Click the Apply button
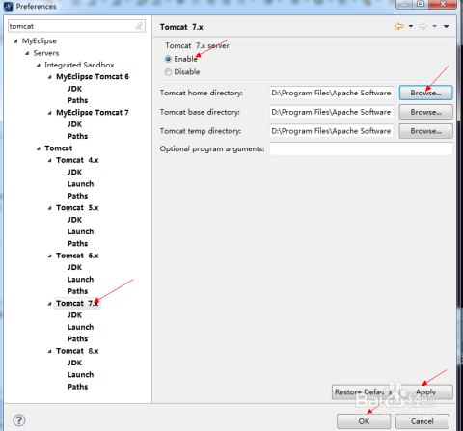 pyautogui.click(x=425, y=392)
